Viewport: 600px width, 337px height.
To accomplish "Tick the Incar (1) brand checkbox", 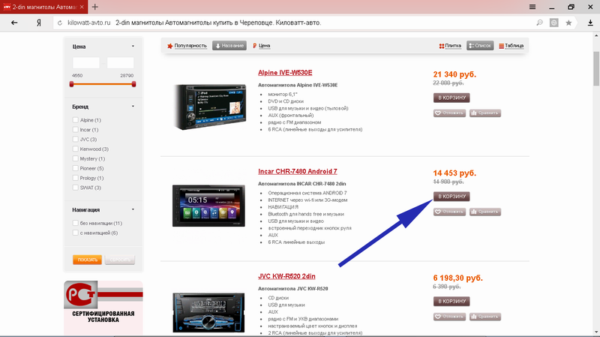I will (x=76, y=129).
